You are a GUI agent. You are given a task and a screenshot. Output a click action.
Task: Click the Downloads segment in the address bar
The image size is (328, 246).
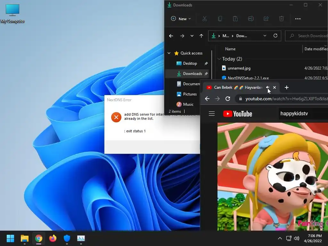[x=242, y=36]
